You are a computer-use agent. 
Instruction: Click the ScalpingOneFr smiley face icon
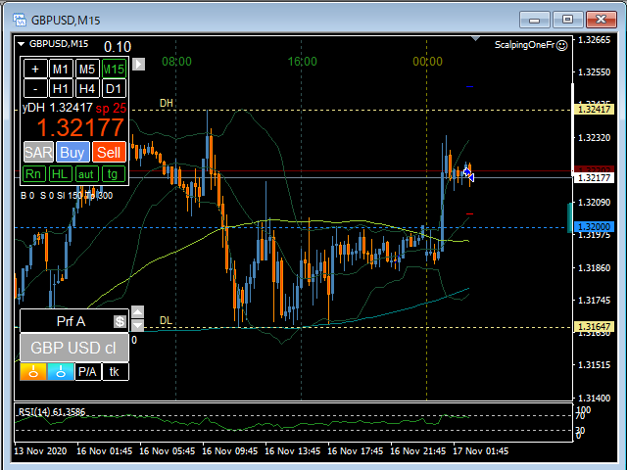[x=561, y=46]
